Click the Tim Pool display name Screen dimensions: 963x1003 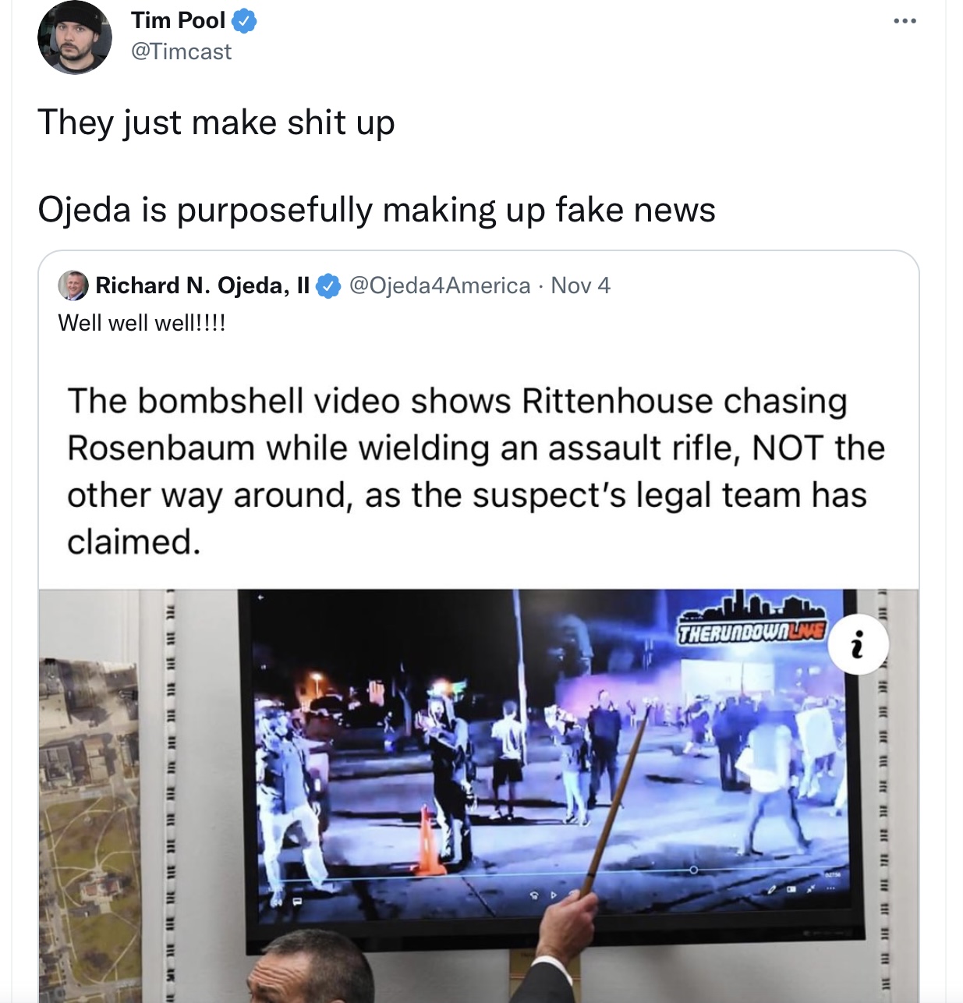click(x=179, y=20)
